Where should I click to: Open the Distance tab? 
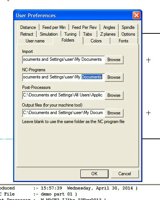[x=28, y=27]
